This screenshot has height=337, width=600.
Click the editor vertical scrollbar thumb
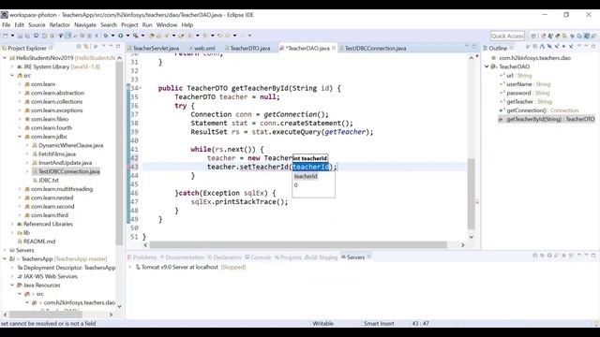click(471, 194)
